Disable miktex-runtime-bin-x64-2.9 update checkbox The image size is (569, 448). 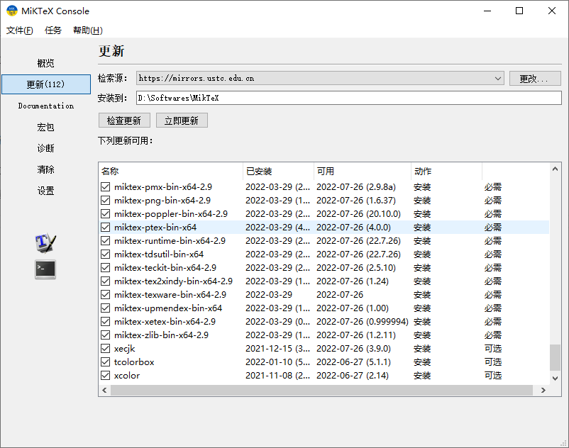coord(105,241)
